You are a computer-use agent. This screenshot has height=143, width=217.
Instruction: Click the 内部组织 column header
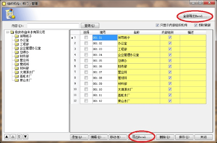(x=170, y=33)
